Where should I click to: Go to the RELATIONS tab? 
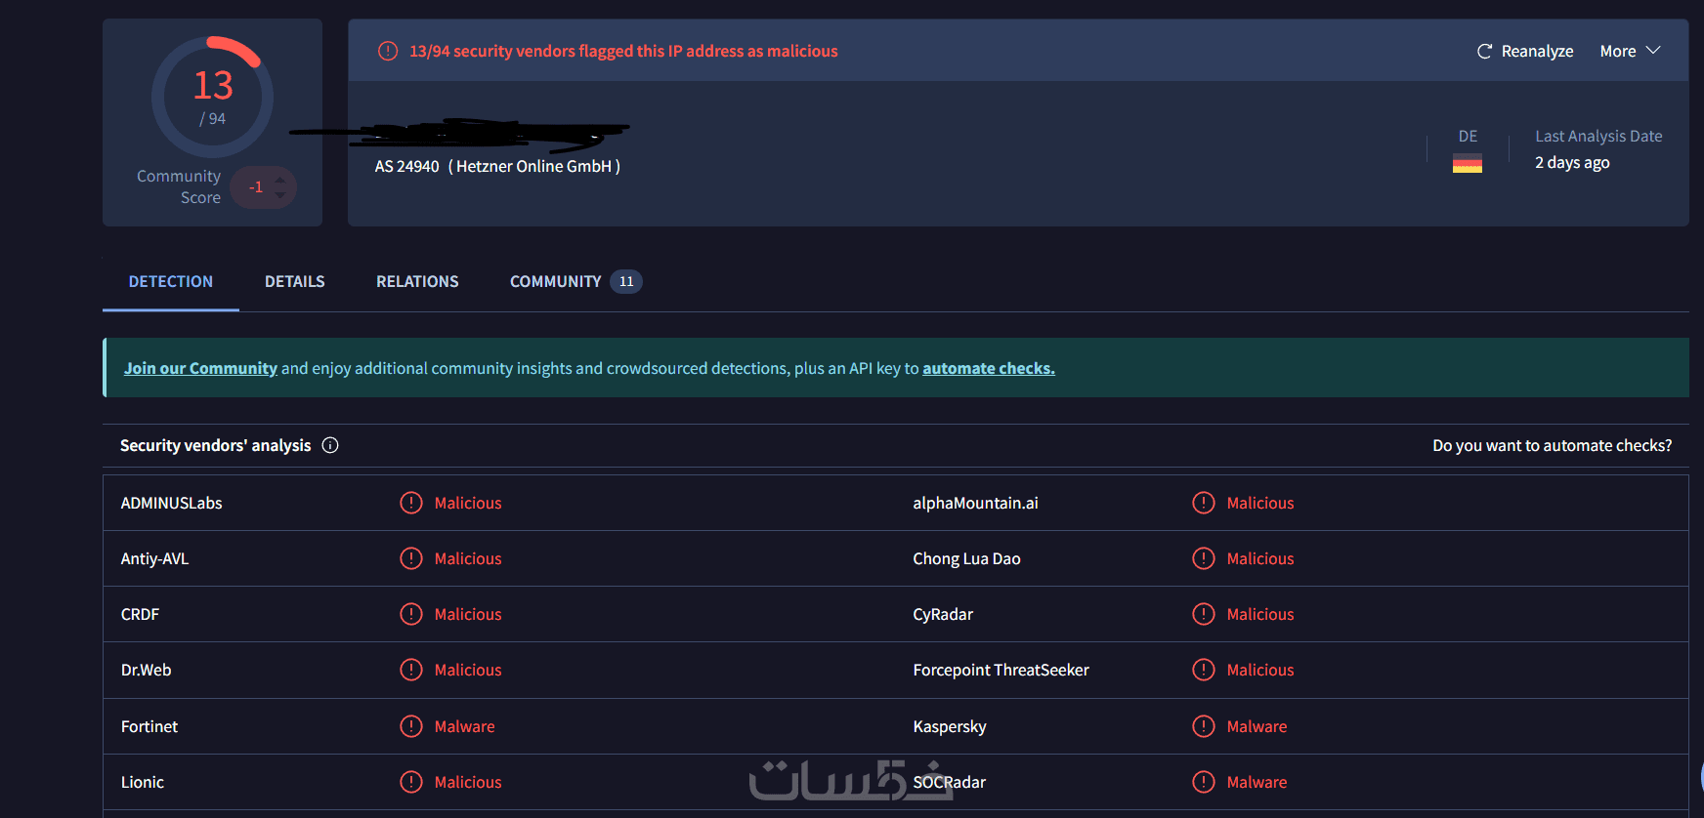(x=417, y=281)
